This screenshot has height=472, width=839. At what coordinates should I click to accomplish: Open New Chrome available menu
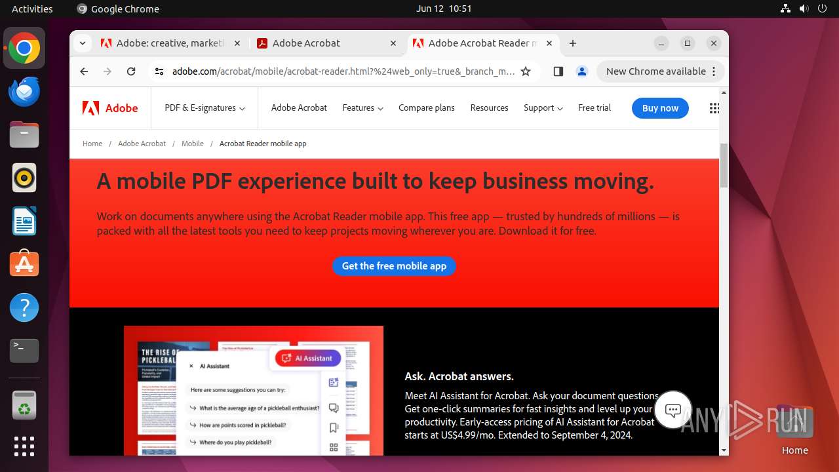[661, 71]
